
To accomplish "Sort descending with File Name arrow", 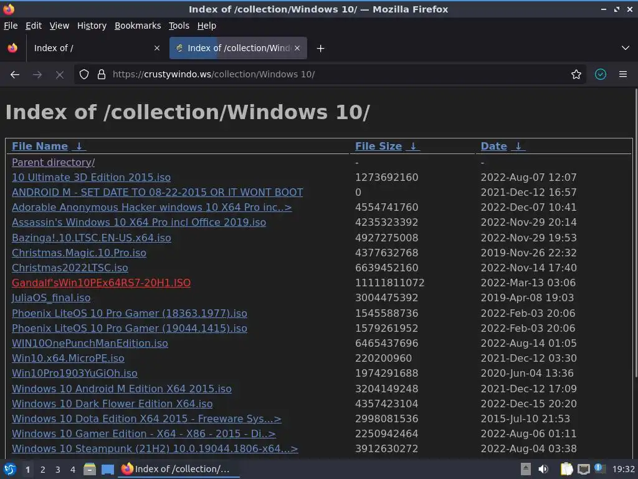I will [x=79, y=146].
